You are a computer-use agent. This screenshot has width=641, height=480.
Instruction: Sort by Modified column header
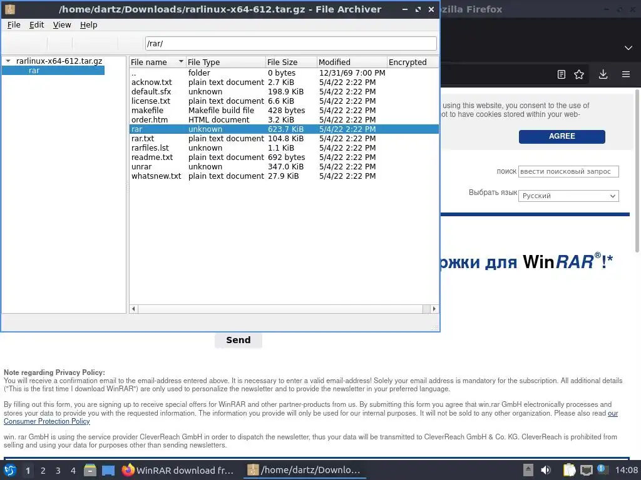(352, 62)
